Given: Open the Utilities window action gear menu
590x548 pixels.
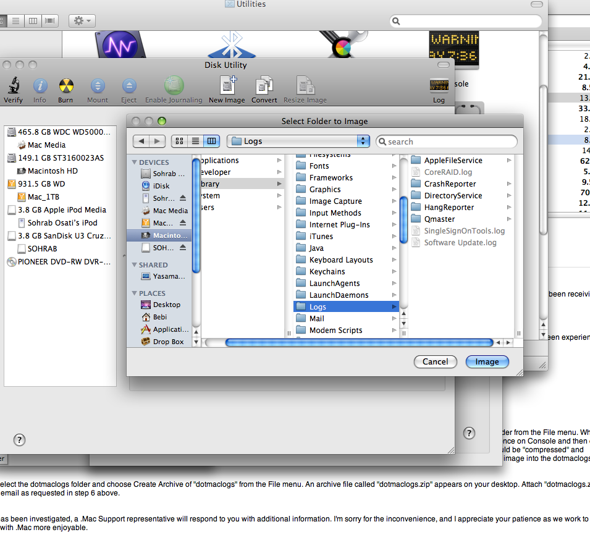Looking at the screenshot, I should coord(82,21).
